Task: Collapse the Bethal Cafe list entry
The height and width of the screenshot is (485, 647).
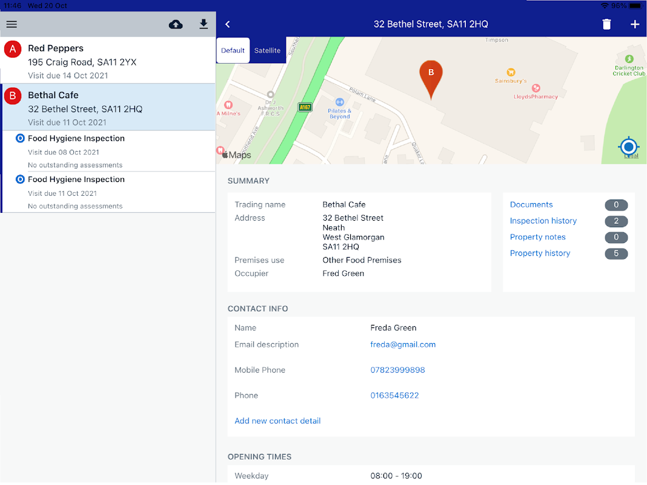Action: (108, 107)
